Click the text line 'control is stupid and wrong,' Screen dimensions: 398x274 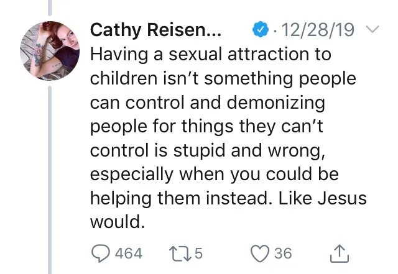[208, 151]
